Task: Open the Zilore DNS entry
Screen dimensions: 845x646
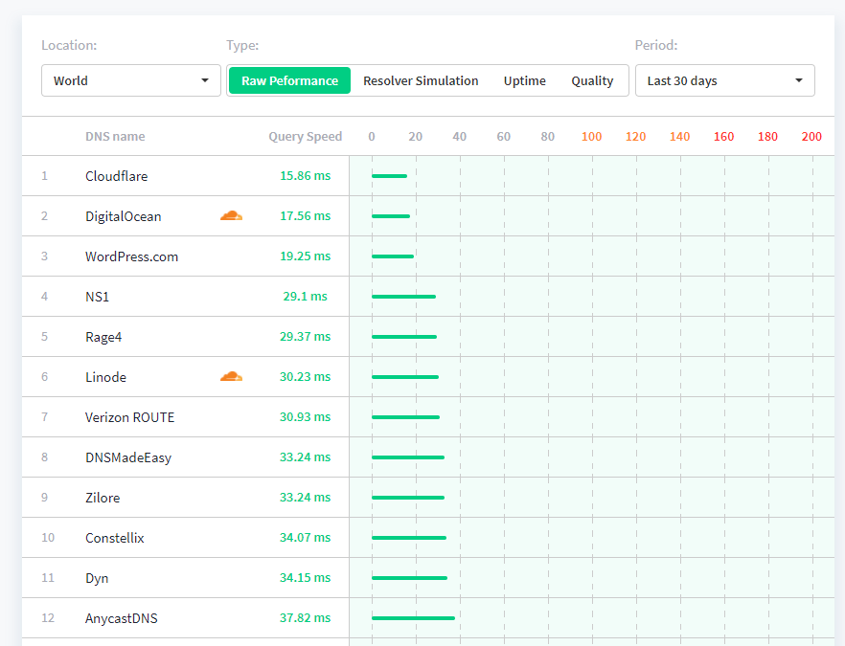Action: (103, 498)
